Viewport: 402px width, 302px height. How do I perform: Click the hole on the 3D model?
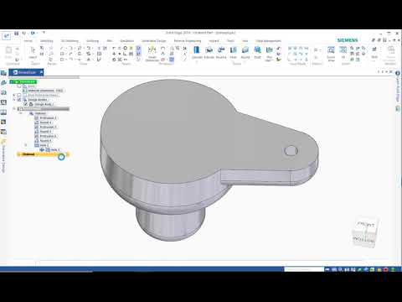point(291,151)
